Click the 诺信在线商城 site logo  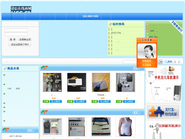tap(21, 9)
